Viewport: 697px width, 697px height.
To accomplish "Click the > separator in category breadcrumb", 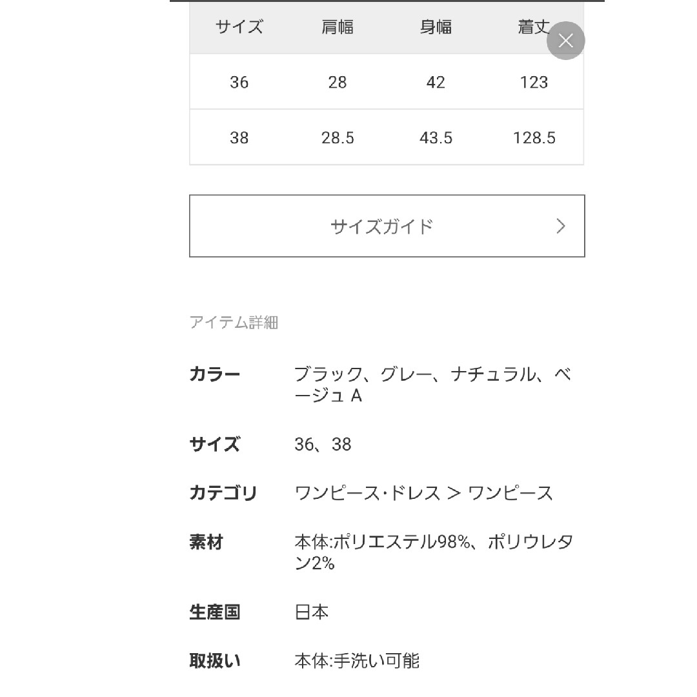I will [x=454, y=494].
